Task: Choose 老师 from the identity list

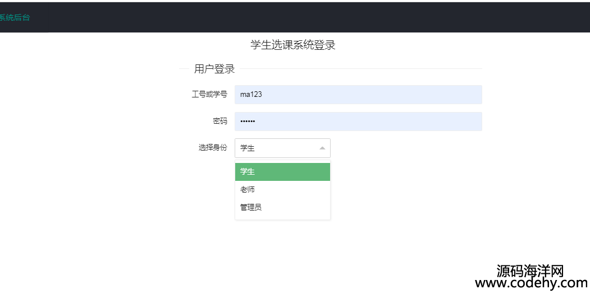Action: click(x=282, y=190)
